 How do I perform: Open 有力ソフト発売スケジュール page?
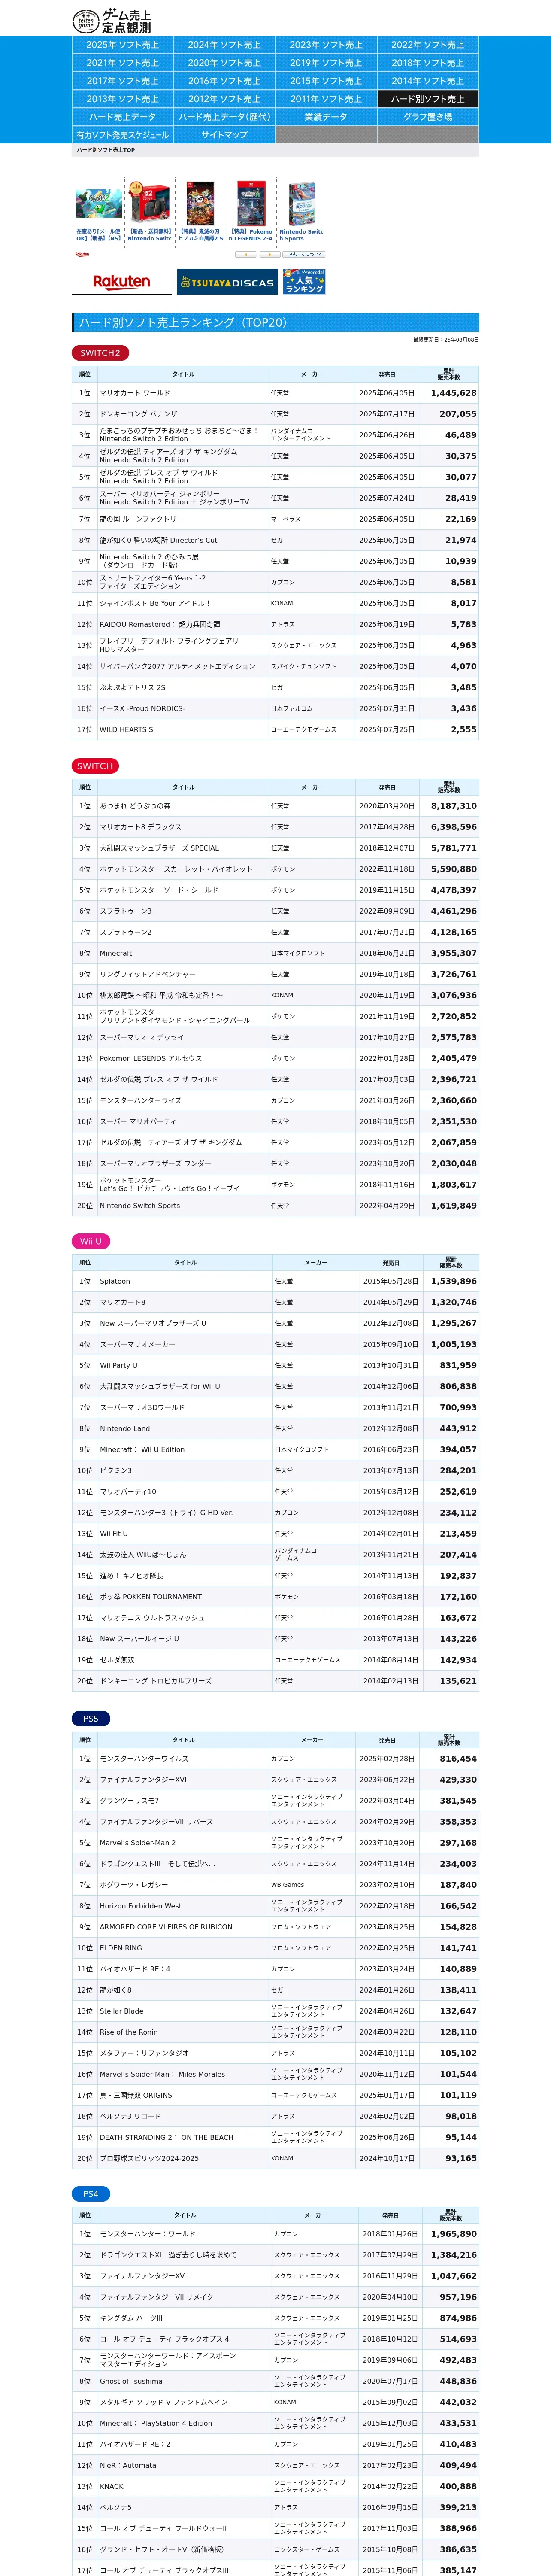[x=122, y=135]
